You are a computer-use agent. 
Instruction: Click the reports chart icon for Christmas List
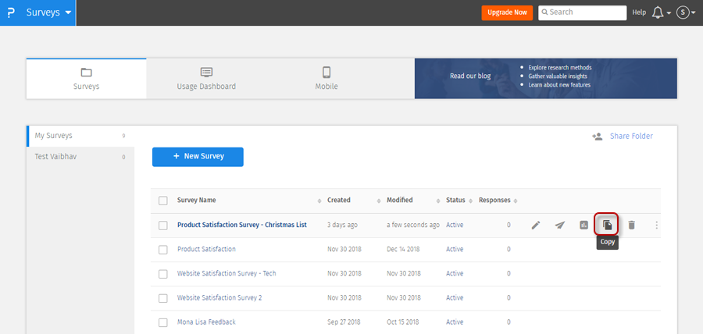(583, 226)
